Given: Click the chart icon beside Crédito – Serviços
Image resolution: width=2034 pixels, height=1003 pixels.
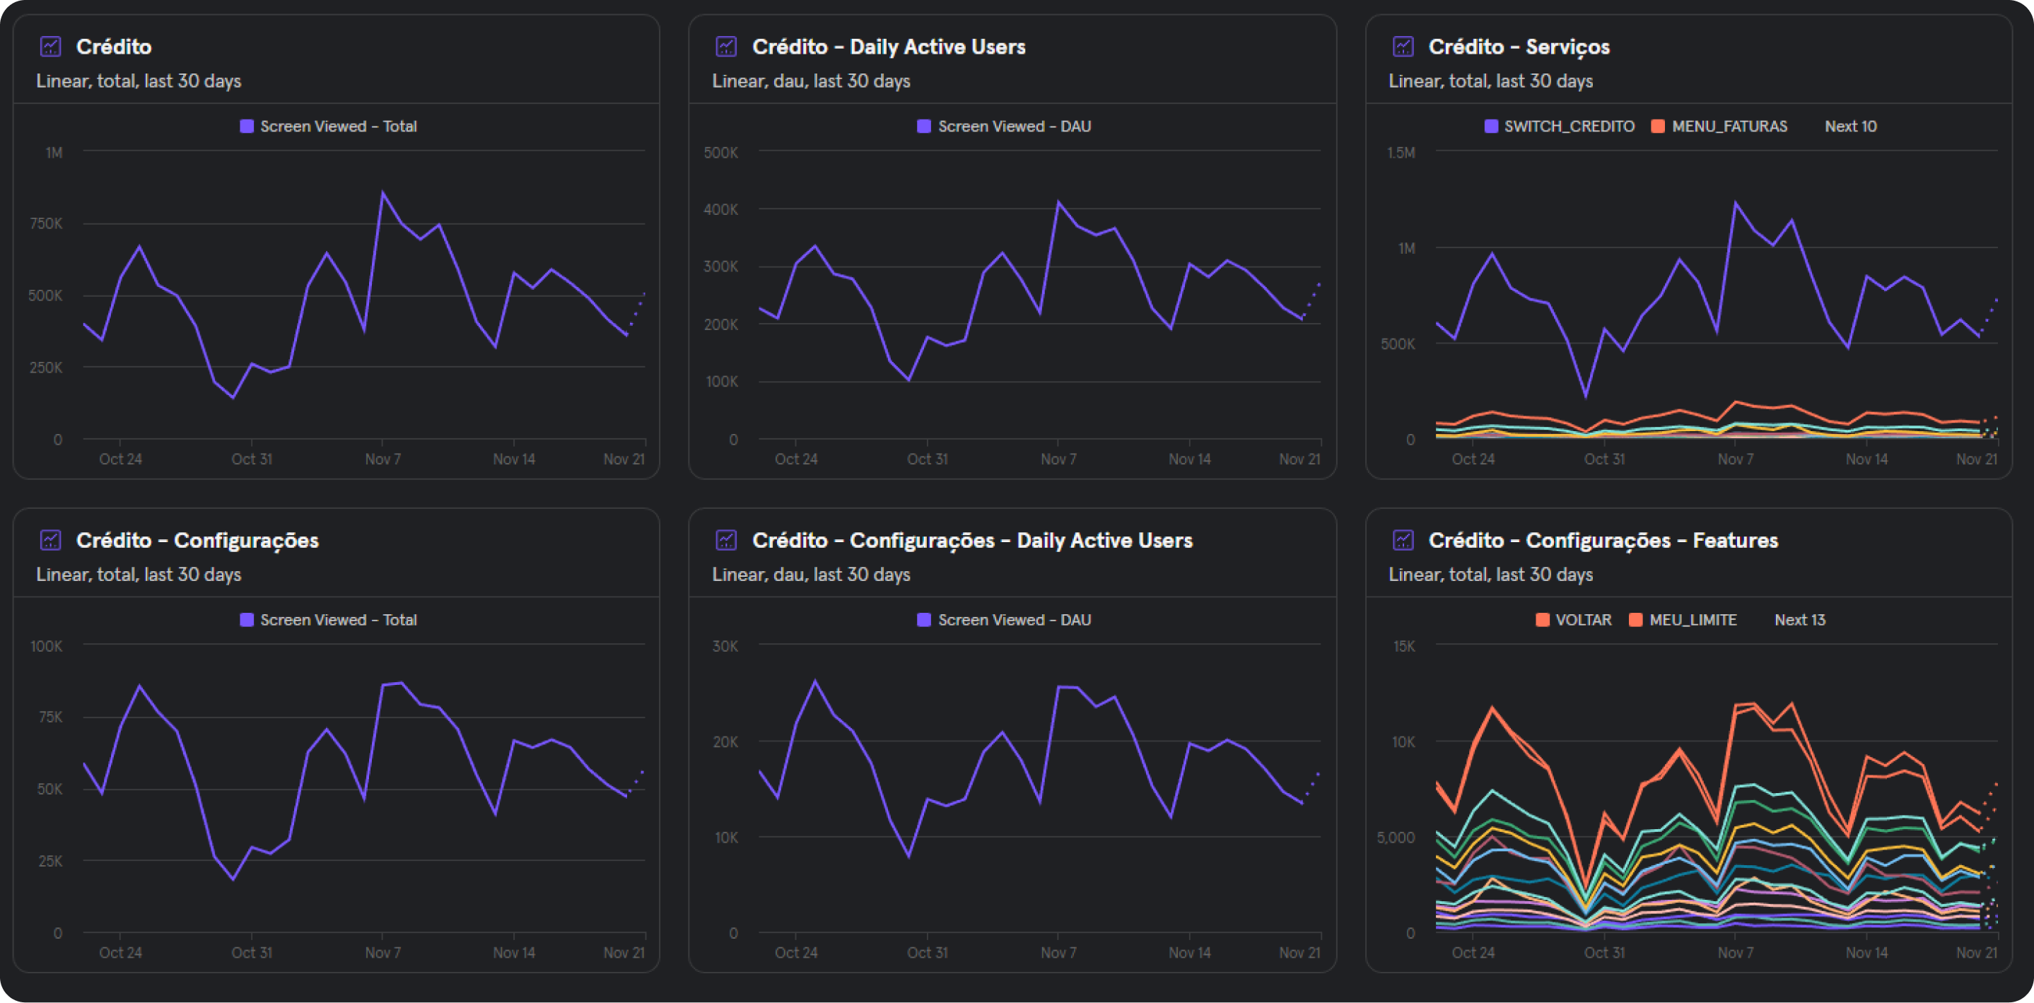Looking at the screenshot, I should [x=1403, y=47].
